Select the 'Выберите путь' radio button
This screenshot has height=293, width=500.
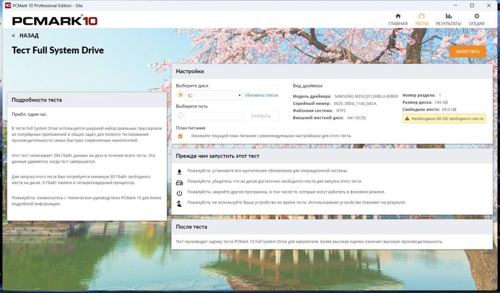click(x=181, y=116)
